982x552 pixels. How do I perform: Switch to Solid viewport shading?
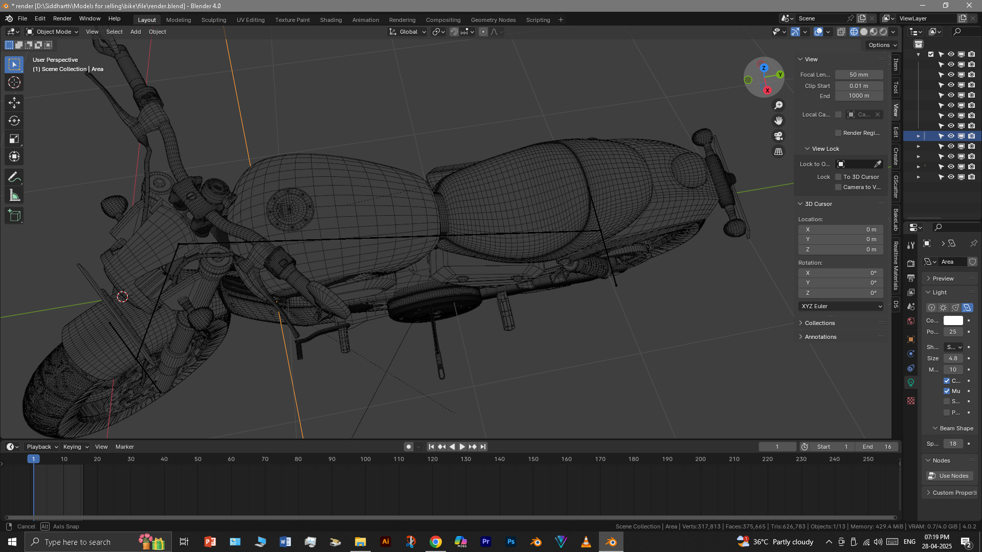coord(864,32)
